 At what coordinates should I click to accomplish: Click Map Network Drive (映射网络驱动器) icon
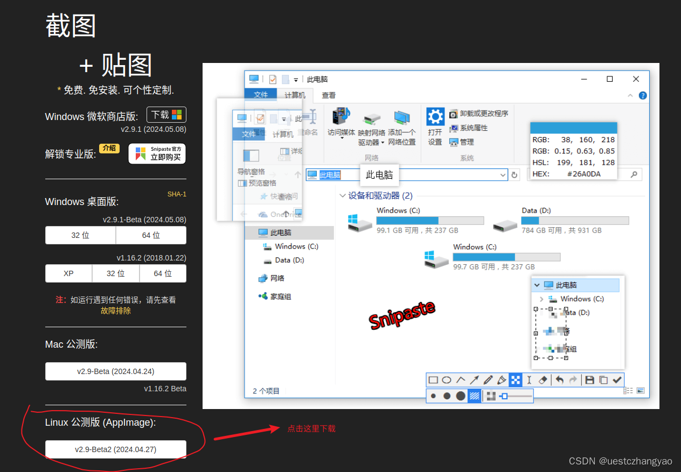372,129
